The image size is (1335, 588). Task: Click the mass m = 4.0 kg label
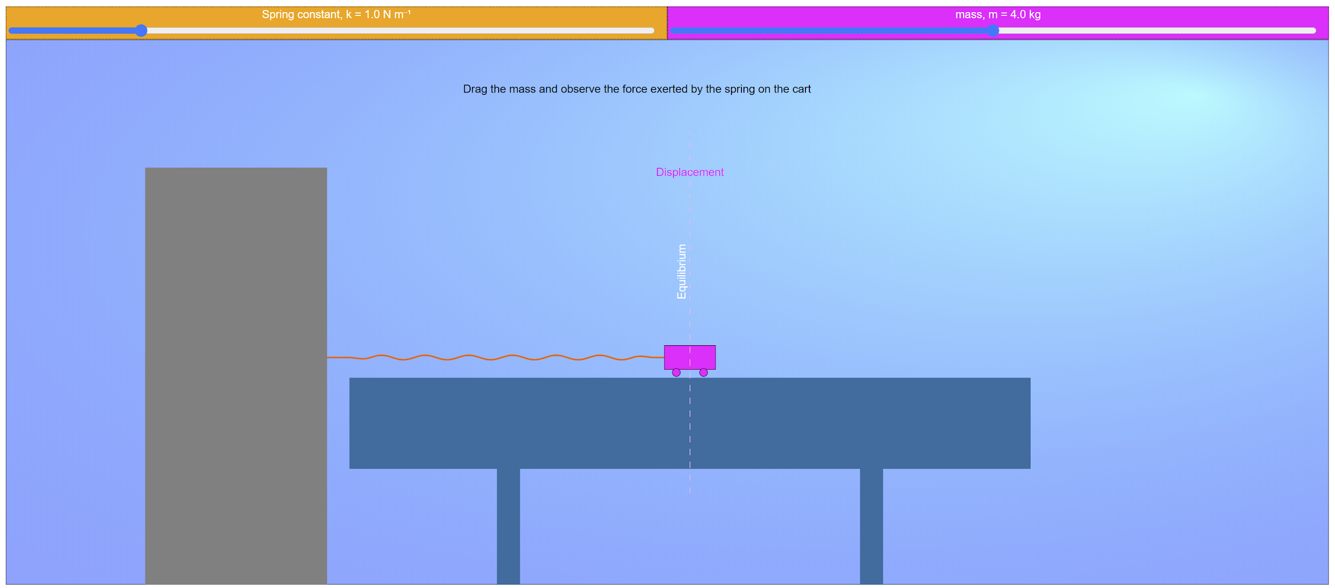(x=998, y=14)
